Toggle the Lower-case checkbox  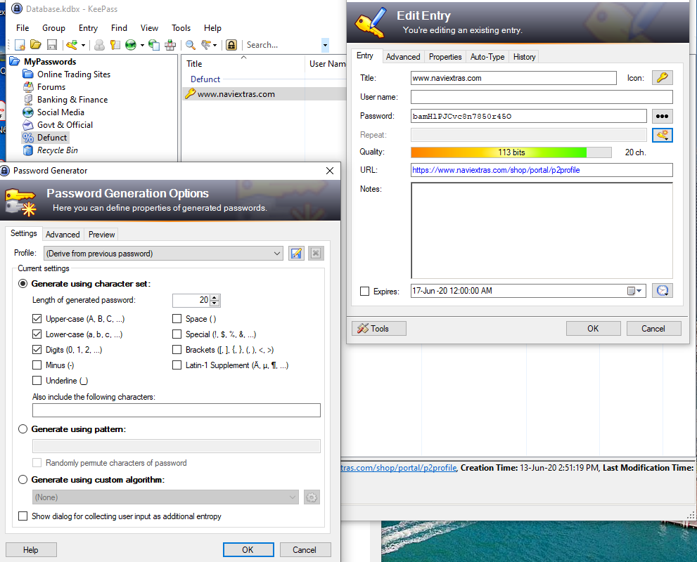(37, 334)
